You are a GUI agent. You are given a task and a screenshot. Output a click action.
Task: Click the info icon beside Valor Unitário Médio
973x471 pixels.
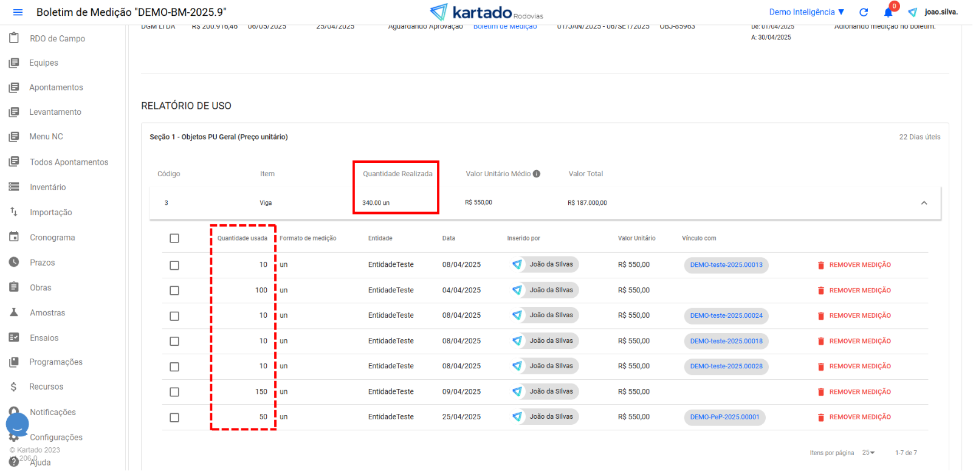click(537, 174)
